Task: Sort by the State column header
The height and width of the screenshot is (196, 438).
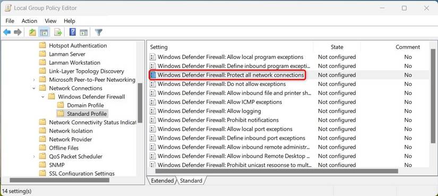Action: tap(337, 47)
